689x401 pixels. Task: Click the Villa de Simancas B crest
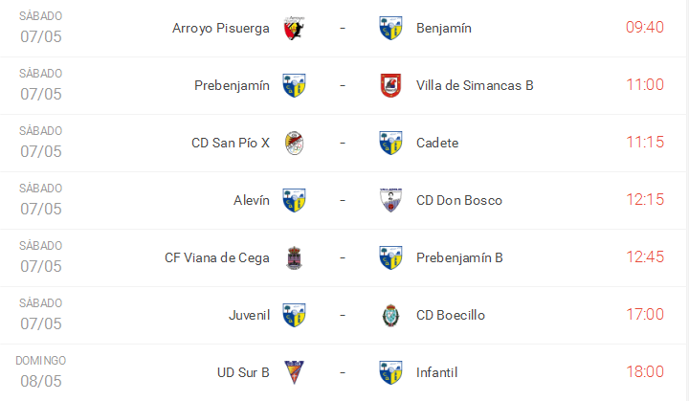point(389,85)
